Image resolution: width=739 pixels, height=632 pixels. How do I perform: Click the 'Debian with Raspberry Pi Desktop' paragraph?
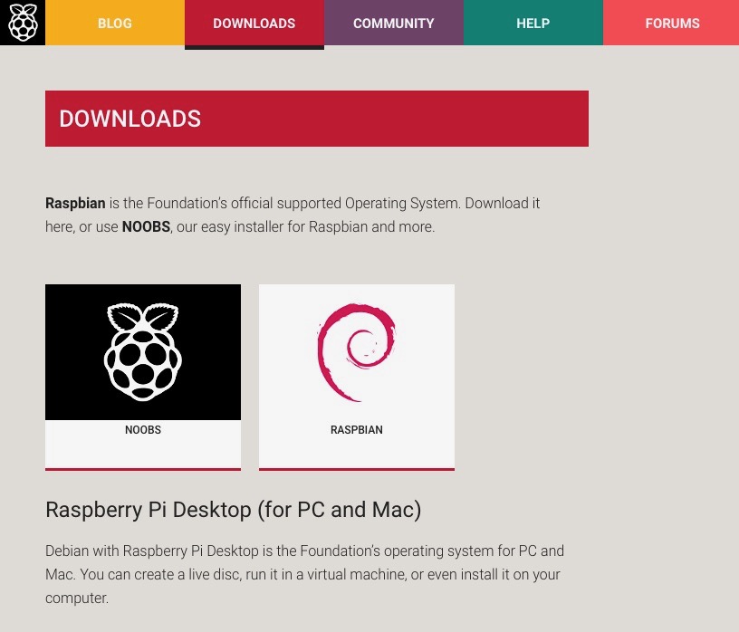coord(305,574)
